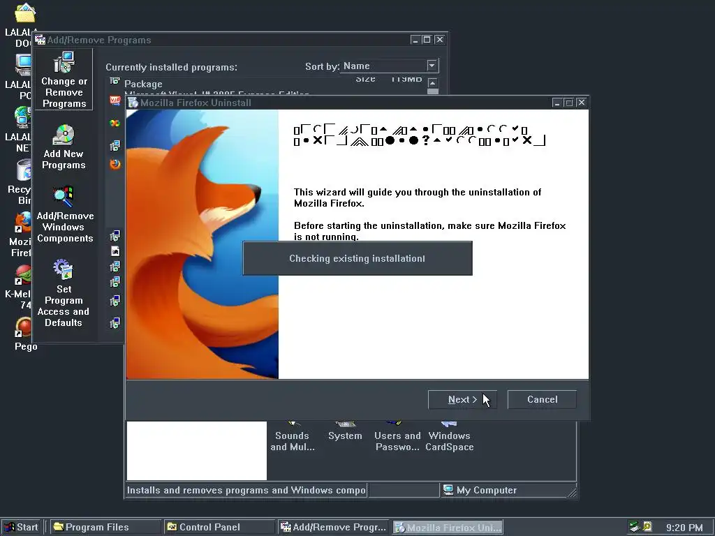Open Add/Remove Windows Components
The image size is (715, 536).
click(x=65, y=214)
